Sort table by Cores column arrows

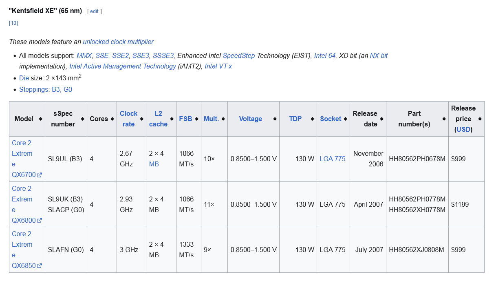pos(112,119)
